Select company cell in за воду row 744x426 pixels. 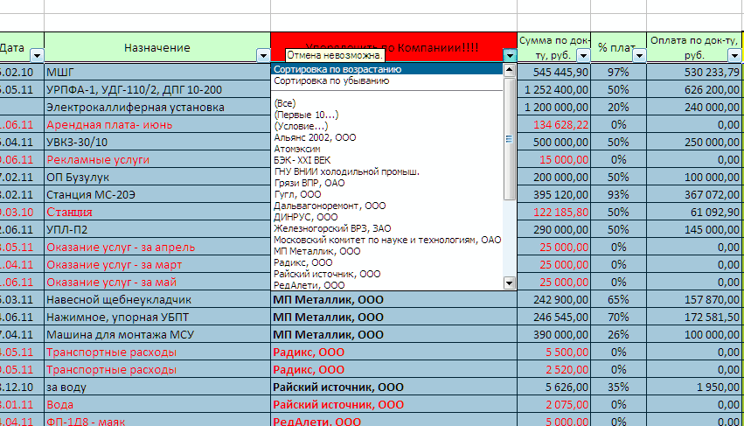coord(393,387)
